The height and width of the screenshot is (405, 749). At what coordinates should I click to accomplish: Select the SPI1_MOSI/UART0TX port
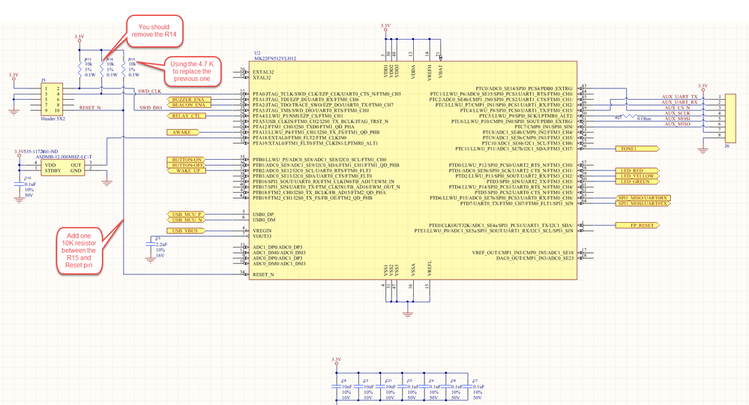(x=643, y=203)
